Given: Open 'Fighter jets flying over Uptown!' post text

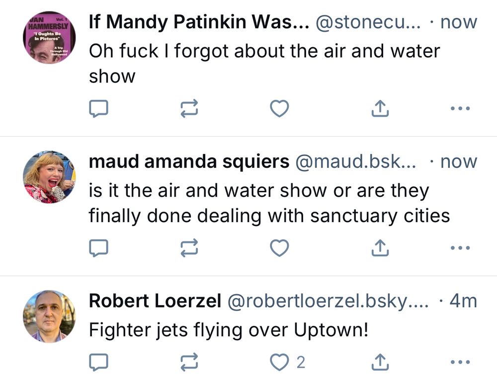Looking at the screenshot, I should pos(229,330).
